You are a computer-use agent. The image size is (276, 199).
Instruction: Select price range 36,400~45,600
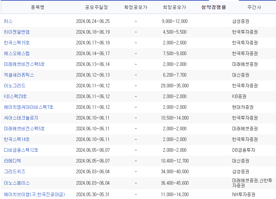click(x=175, y=183)
